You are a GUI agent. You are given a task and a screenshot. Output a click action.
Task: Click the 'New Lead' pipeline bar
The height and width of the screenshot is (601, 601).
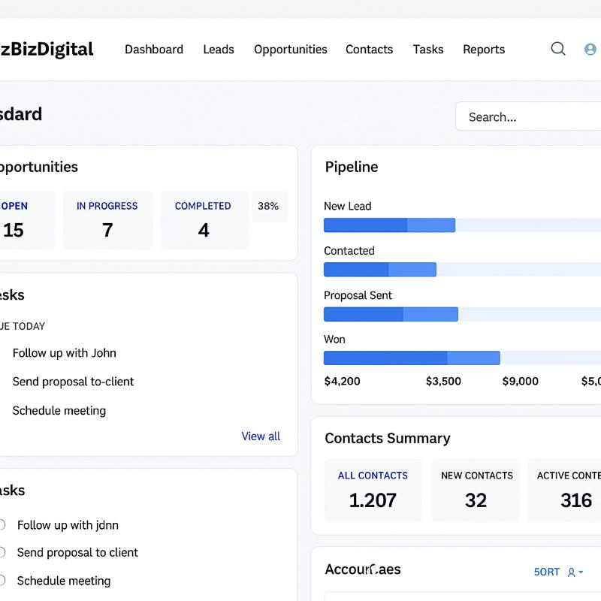coord(389,225)
